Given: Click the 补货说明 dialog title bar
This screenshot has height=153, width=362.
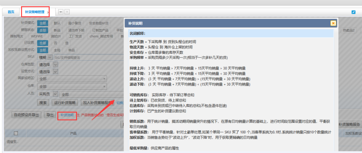Looking at the screenshot, I should point(231,23).
